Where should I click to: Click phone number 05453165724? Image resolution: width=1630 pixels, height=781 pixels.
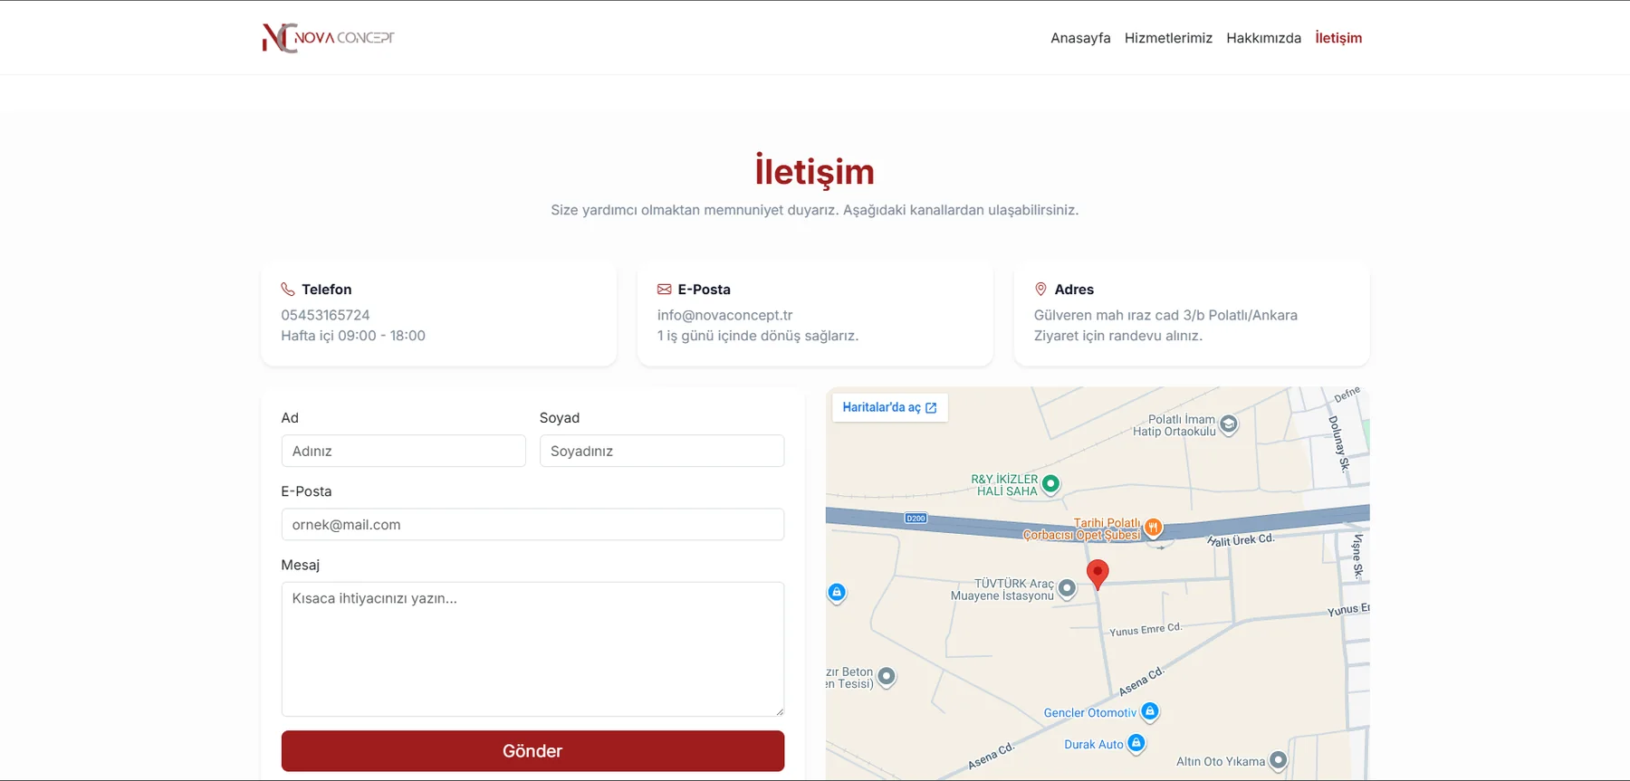point(325,315)
